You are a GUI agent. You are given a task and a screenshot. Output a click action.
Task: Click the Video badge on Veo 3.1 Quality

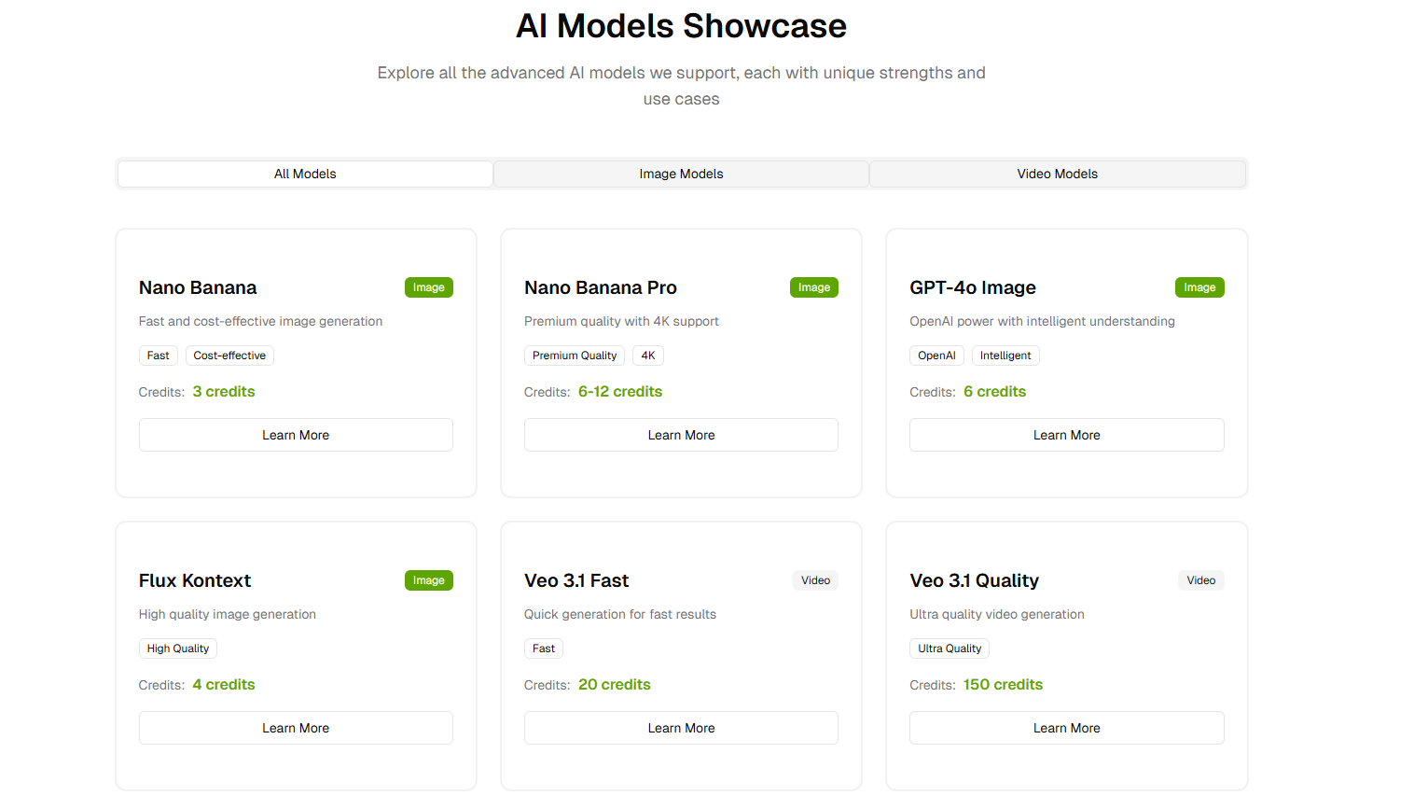point(1200,580)
